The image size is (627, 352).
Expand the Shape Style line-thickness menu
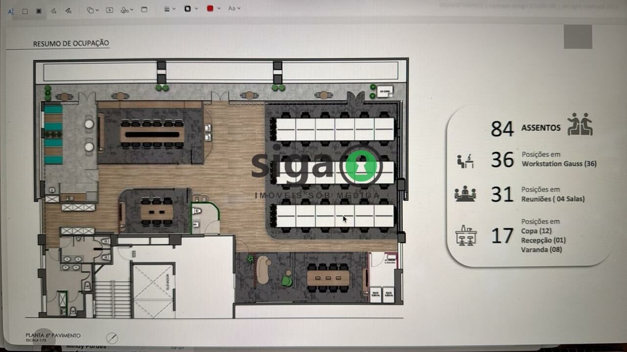point(169,9)
